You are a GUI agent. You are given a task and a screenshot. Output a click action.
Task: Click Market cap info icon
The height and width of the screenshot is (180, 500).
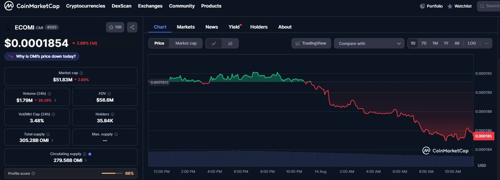(81, 73)
